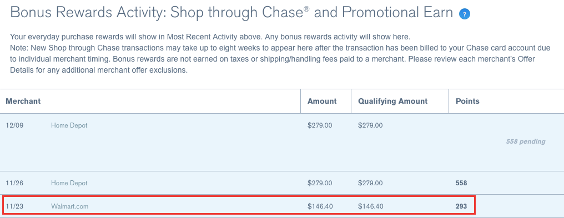Select the $279.00 Amount on 12/09
564x218 pixels.
[320, 125]
